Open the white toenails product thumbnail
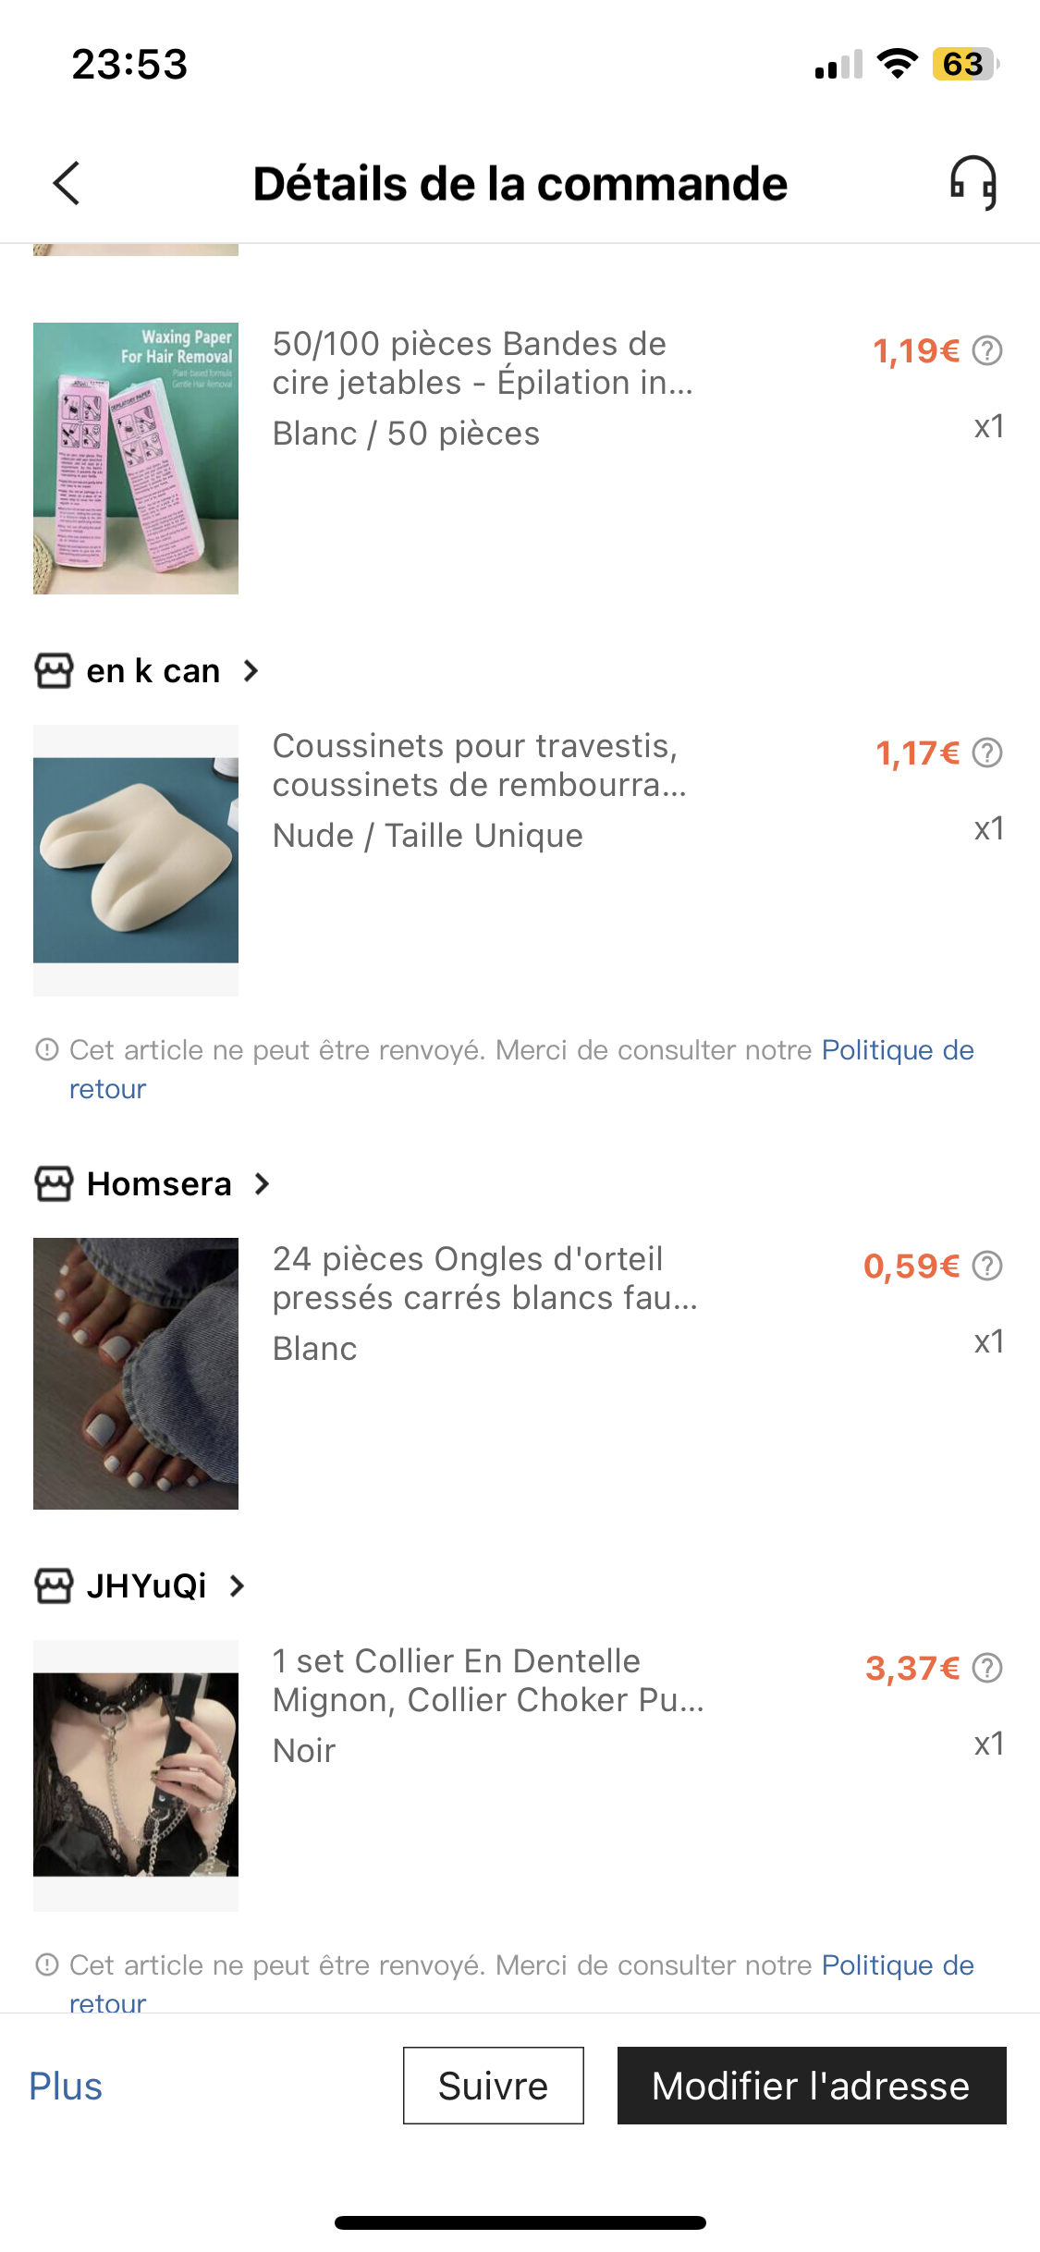Screen dimensions: 1040x2252 click(136, 1374)
